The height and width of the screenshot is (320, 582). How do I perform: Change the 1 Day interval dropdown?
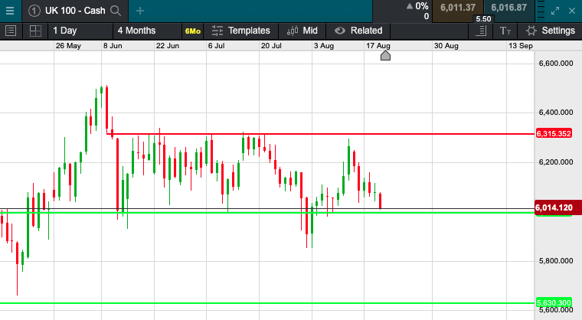[x=80, y=31]
